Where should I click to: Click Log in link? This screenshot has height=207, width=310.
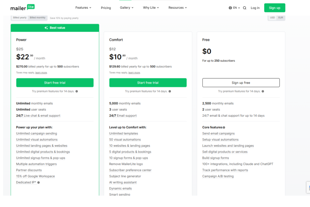coord(255,8)
